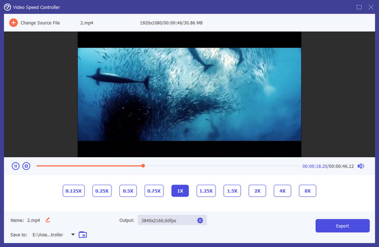Export the video
379x247 pixels.
click(x=342, y=226)
